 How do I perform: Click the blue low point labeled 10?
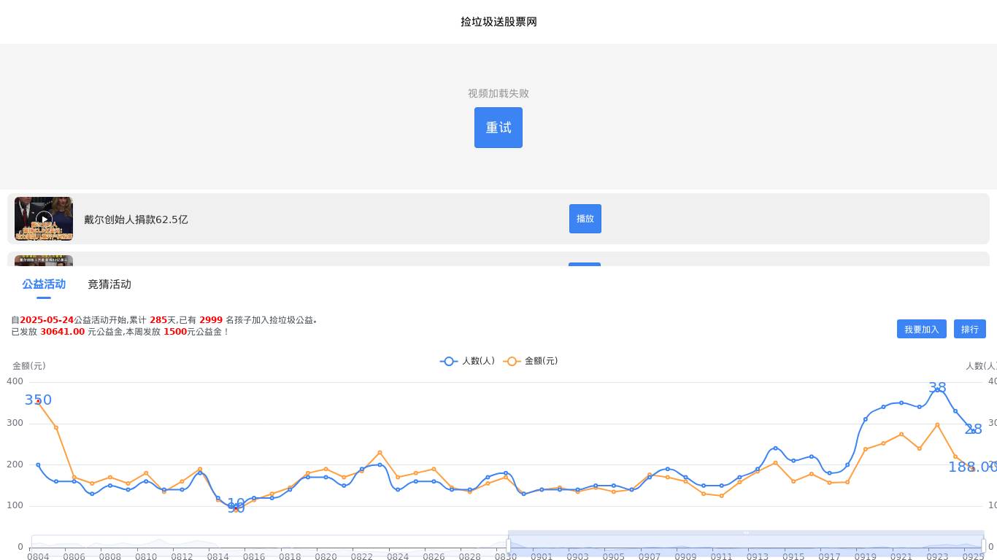(x=236, y=506)
